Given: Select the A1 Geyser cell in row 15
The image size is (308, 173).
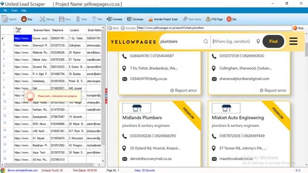Looking at the screenshot, I should click(41, 138).
